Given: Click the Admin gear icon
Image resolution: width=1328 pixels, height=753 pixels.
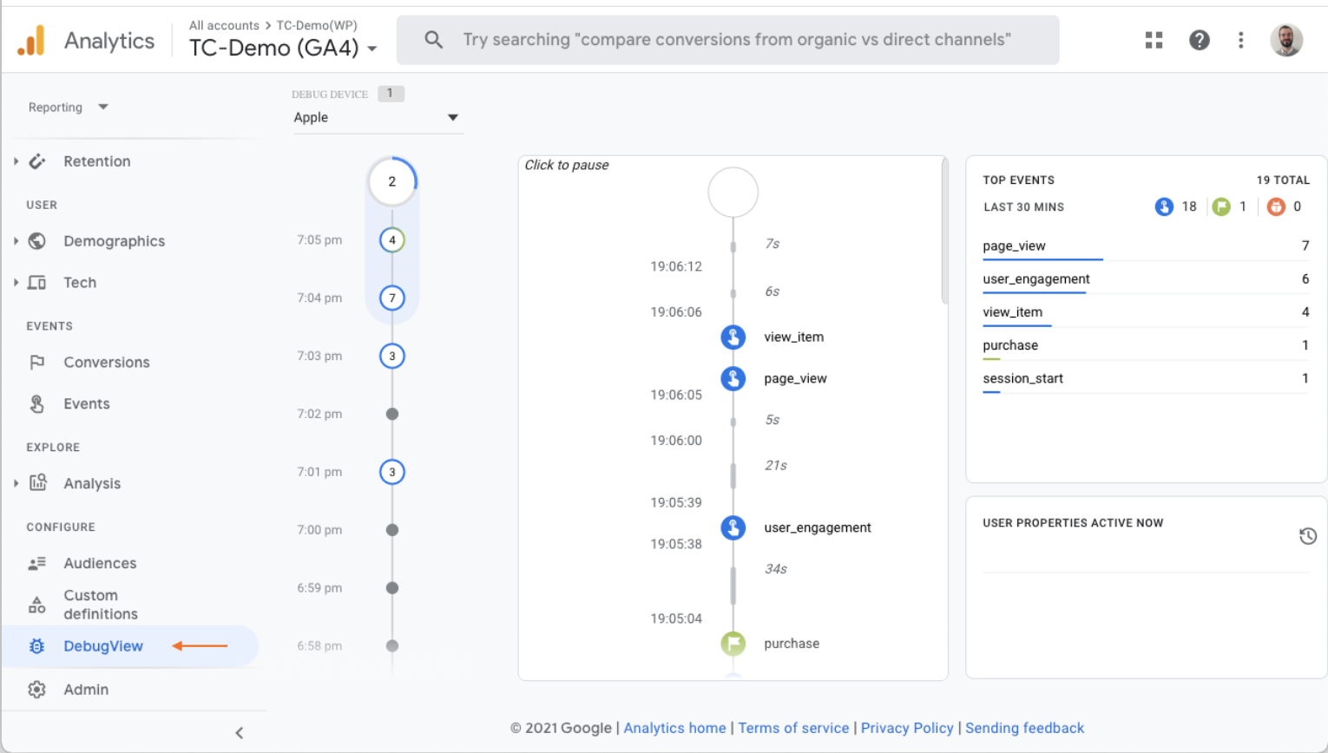Looking at the screenshot, I should (x=36, y=690).
